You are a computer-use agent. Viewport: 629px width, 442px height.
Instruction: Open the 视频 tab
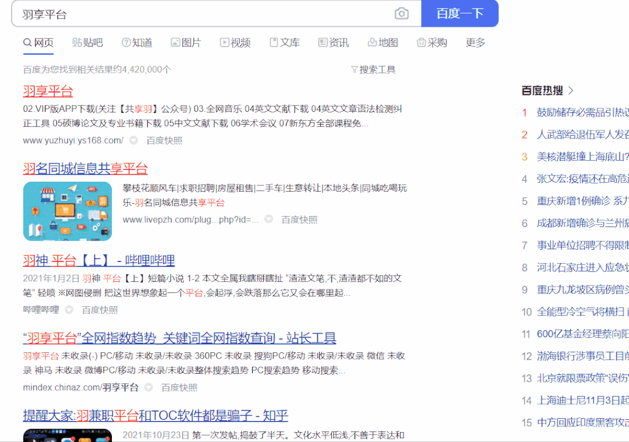[x=235, y=43]
